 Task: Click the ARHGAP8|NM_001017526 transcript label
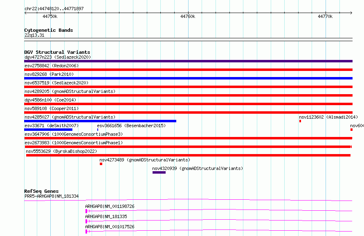(x=110, y=227)
